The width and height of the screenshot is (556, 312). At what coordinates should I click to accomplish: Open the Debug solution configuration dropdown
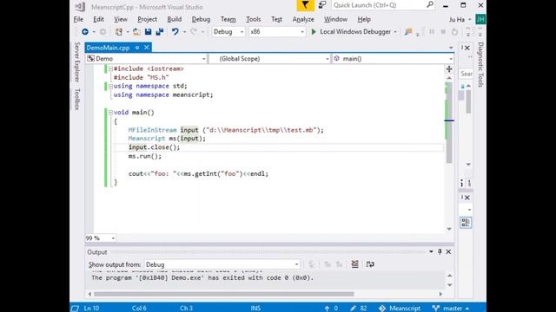click(228, 32)
